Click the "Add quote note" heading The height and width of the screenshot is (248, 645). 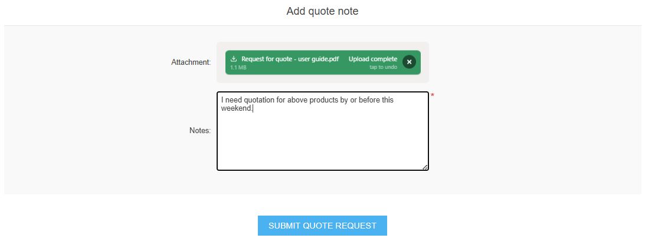tap(322, 11)
